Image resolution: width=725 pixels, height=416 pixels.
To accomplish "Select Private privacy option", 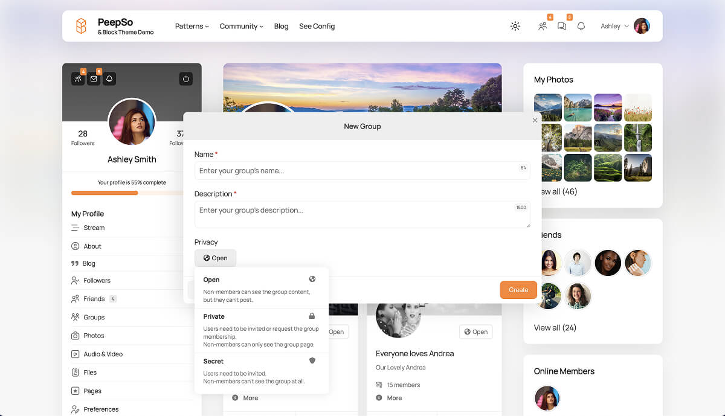I will [262, 330].
